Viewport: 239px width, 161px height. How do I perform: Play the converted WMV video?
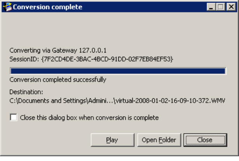tap(113, 140)
